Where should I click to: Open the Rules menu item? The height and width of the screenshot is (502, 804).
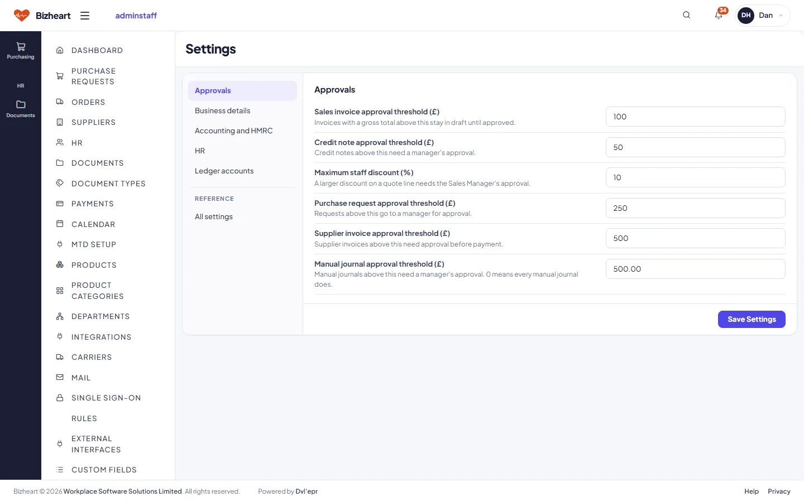(108, 418)
